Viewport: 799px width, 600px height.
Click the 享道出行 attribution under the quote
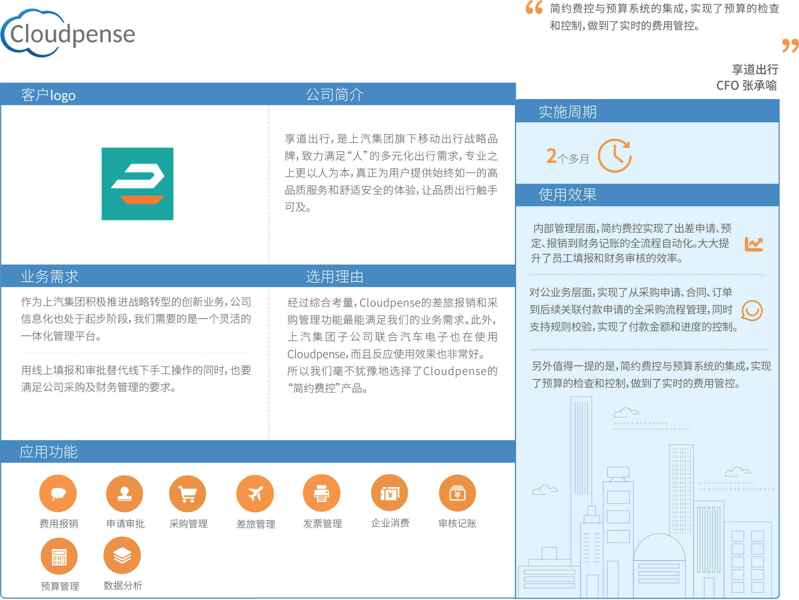(x=755, y=69)
